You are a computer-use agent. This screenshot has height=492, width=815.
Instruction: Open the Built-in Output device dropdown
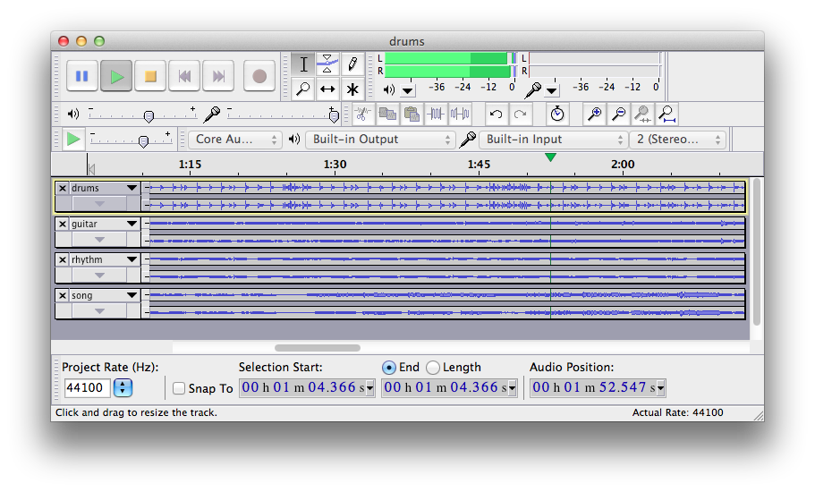(x=380, y=140)
